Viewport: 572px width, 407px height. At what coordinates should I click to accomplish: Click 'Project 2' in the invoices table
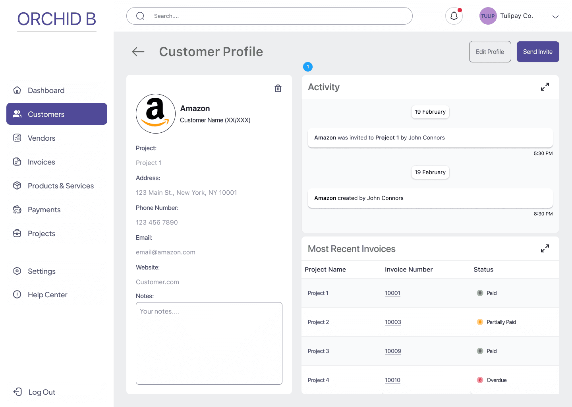pos(319,322)
